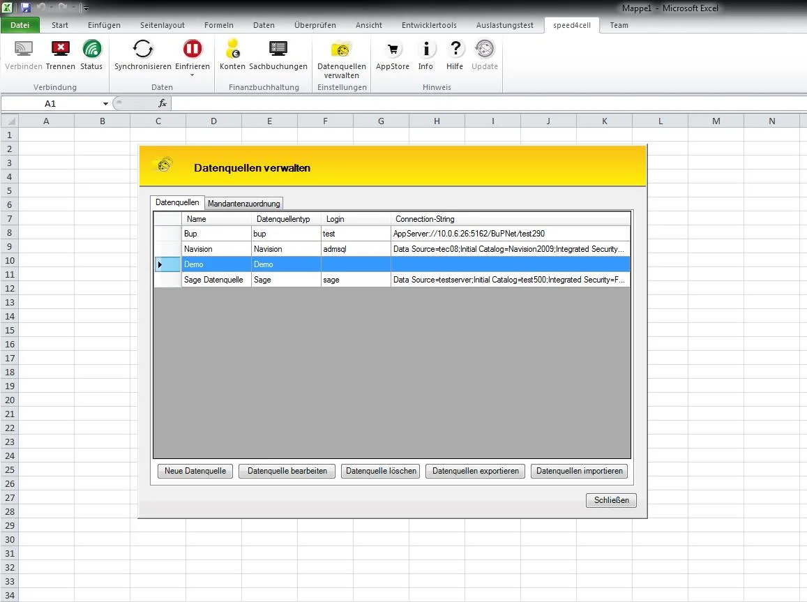Click the Update icon in ribbon

484,49
